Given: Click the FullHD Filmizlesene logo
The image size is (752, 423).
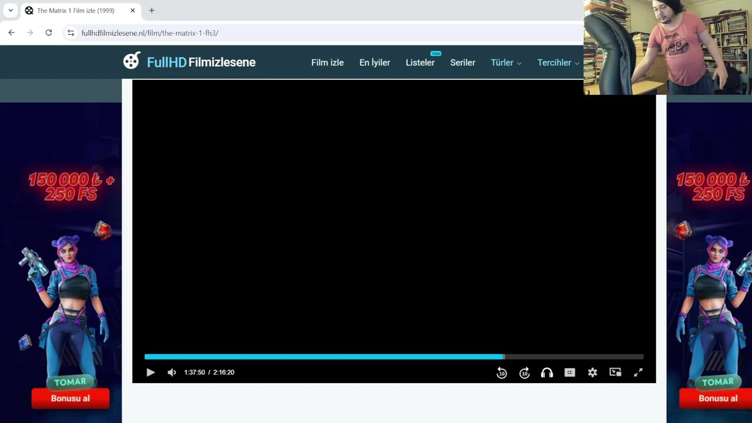Looking at the screenshot, I should tap(189, 62).
